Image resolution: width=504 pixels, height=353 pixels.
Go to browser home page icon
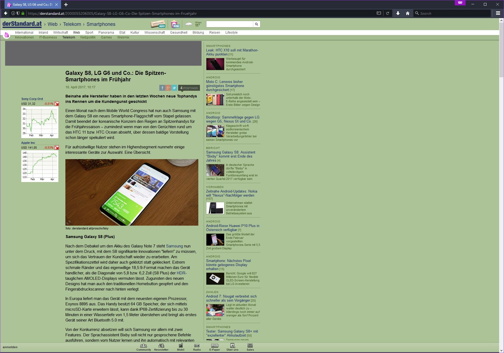pos(407,13)
